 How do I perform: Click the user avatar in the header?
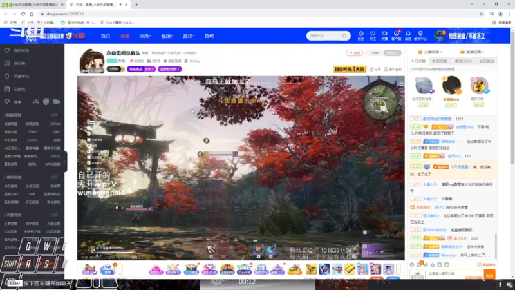[x=439, y=35]
